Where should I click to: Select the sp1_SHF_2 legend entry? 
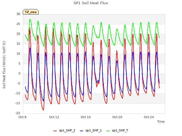pyautogui.click(x=64, y=131)
